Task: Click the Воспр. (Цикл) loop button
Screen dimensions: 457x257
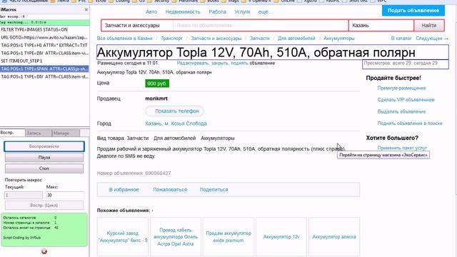Action: (44, 205)
